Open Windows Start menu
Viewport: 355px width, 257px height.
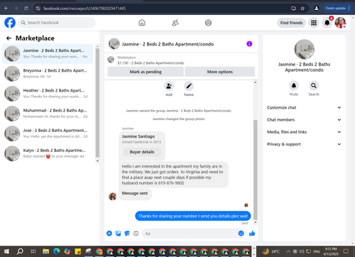tap(6, 251)
